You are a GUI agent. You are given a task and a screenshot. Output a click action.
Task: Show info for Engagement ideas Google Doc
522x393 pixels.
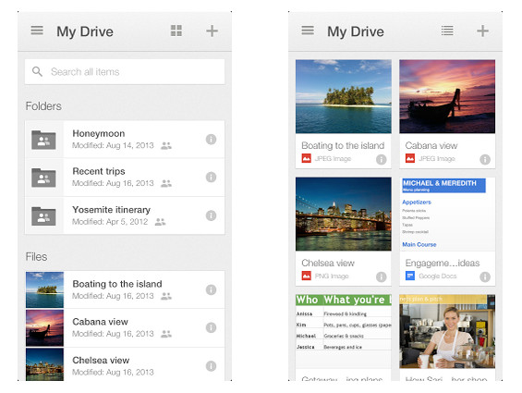tap(485, 276)
